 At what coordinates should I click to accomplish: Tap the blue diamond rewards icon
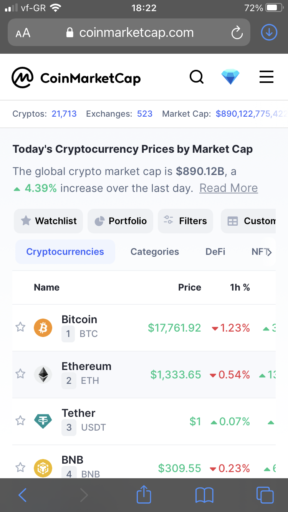click(x=230, y=77)
